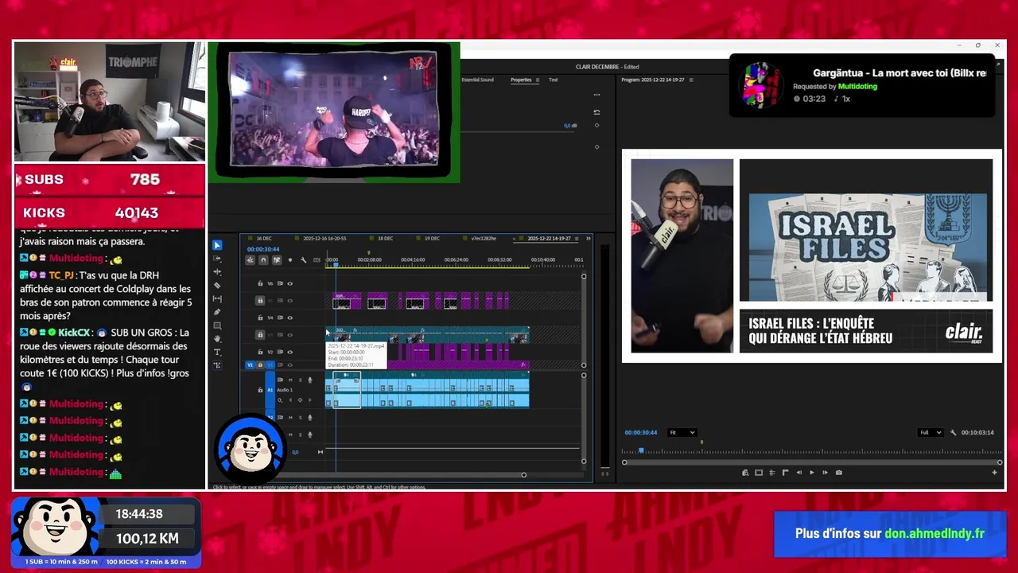Add a keyframe on the Audio 1 track

click(300, 400)
